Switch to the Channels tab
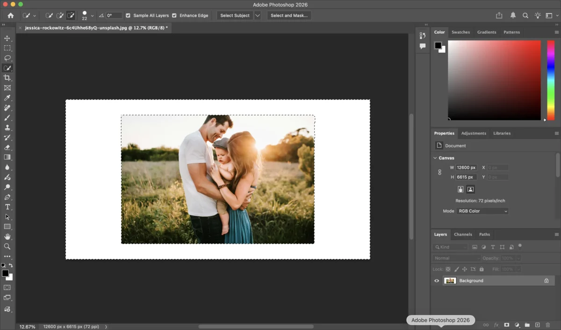Screen dimensions: 561x330 click(x=463, y=234)
